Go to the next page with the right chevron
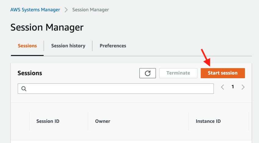 tap(243, 87)
